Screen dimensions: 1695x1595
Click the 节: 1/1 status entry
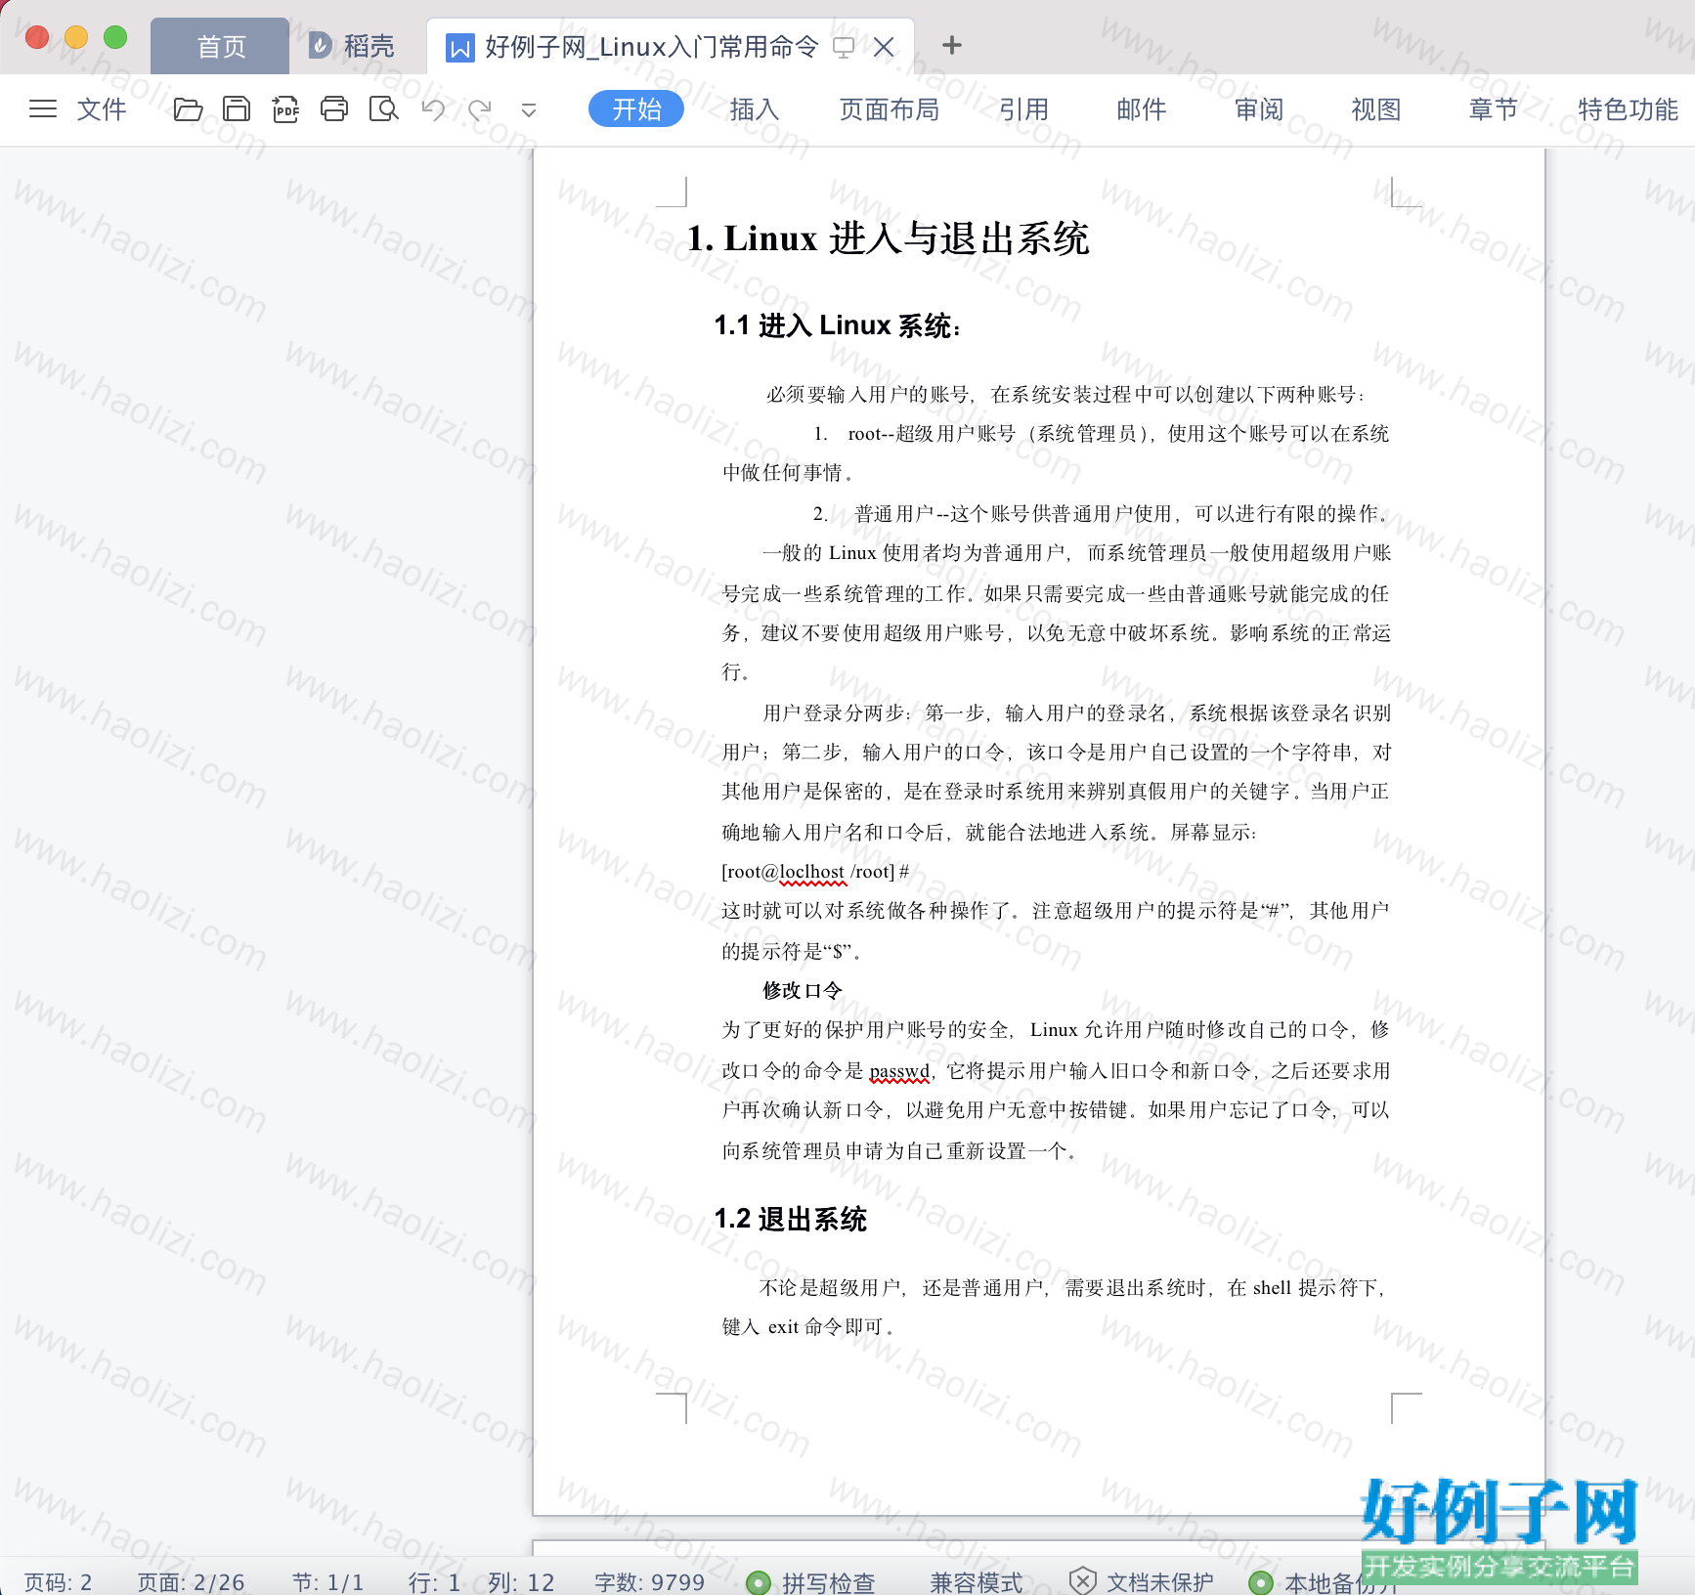pos(327,1582)
